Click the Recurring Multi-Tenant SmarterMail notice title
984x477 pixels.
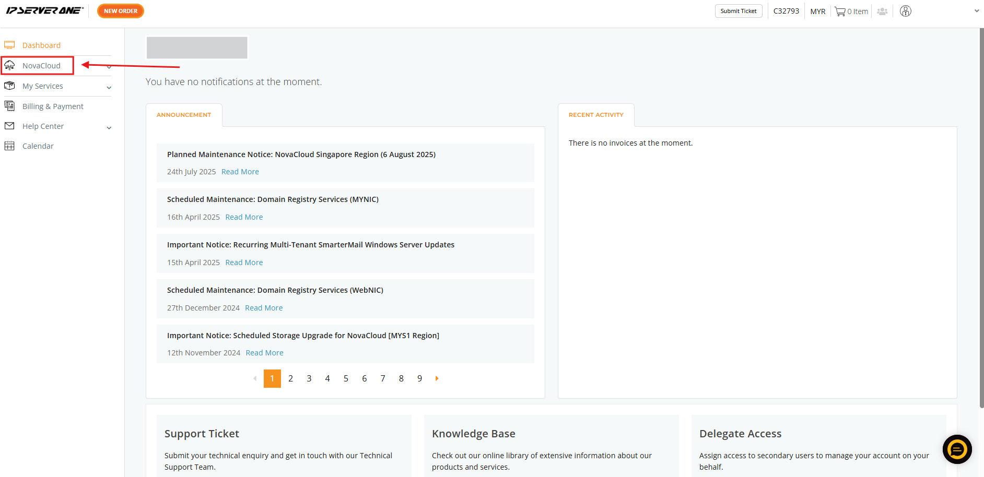pos(311,245)
